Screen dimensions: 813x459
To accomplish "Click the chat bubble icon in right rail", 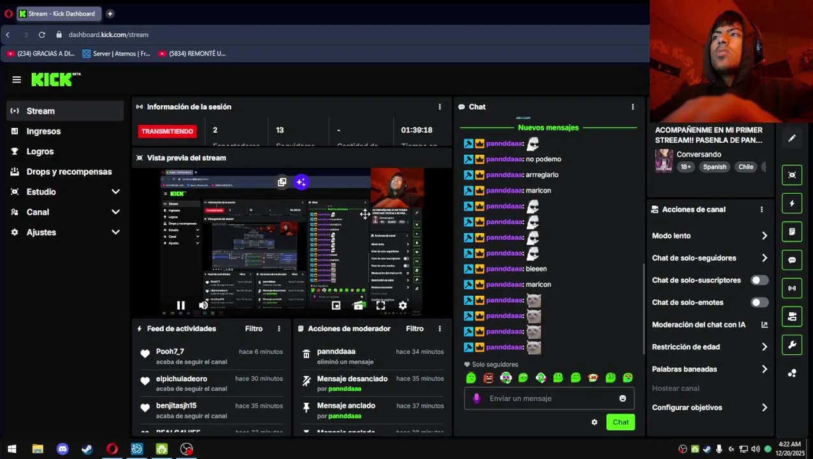I will (792, 260).
